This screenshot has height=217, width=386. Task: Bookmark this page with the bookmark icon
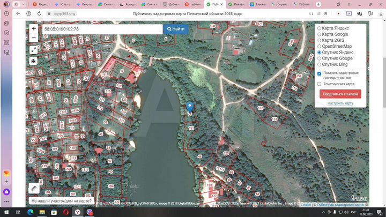pos(326,14)
